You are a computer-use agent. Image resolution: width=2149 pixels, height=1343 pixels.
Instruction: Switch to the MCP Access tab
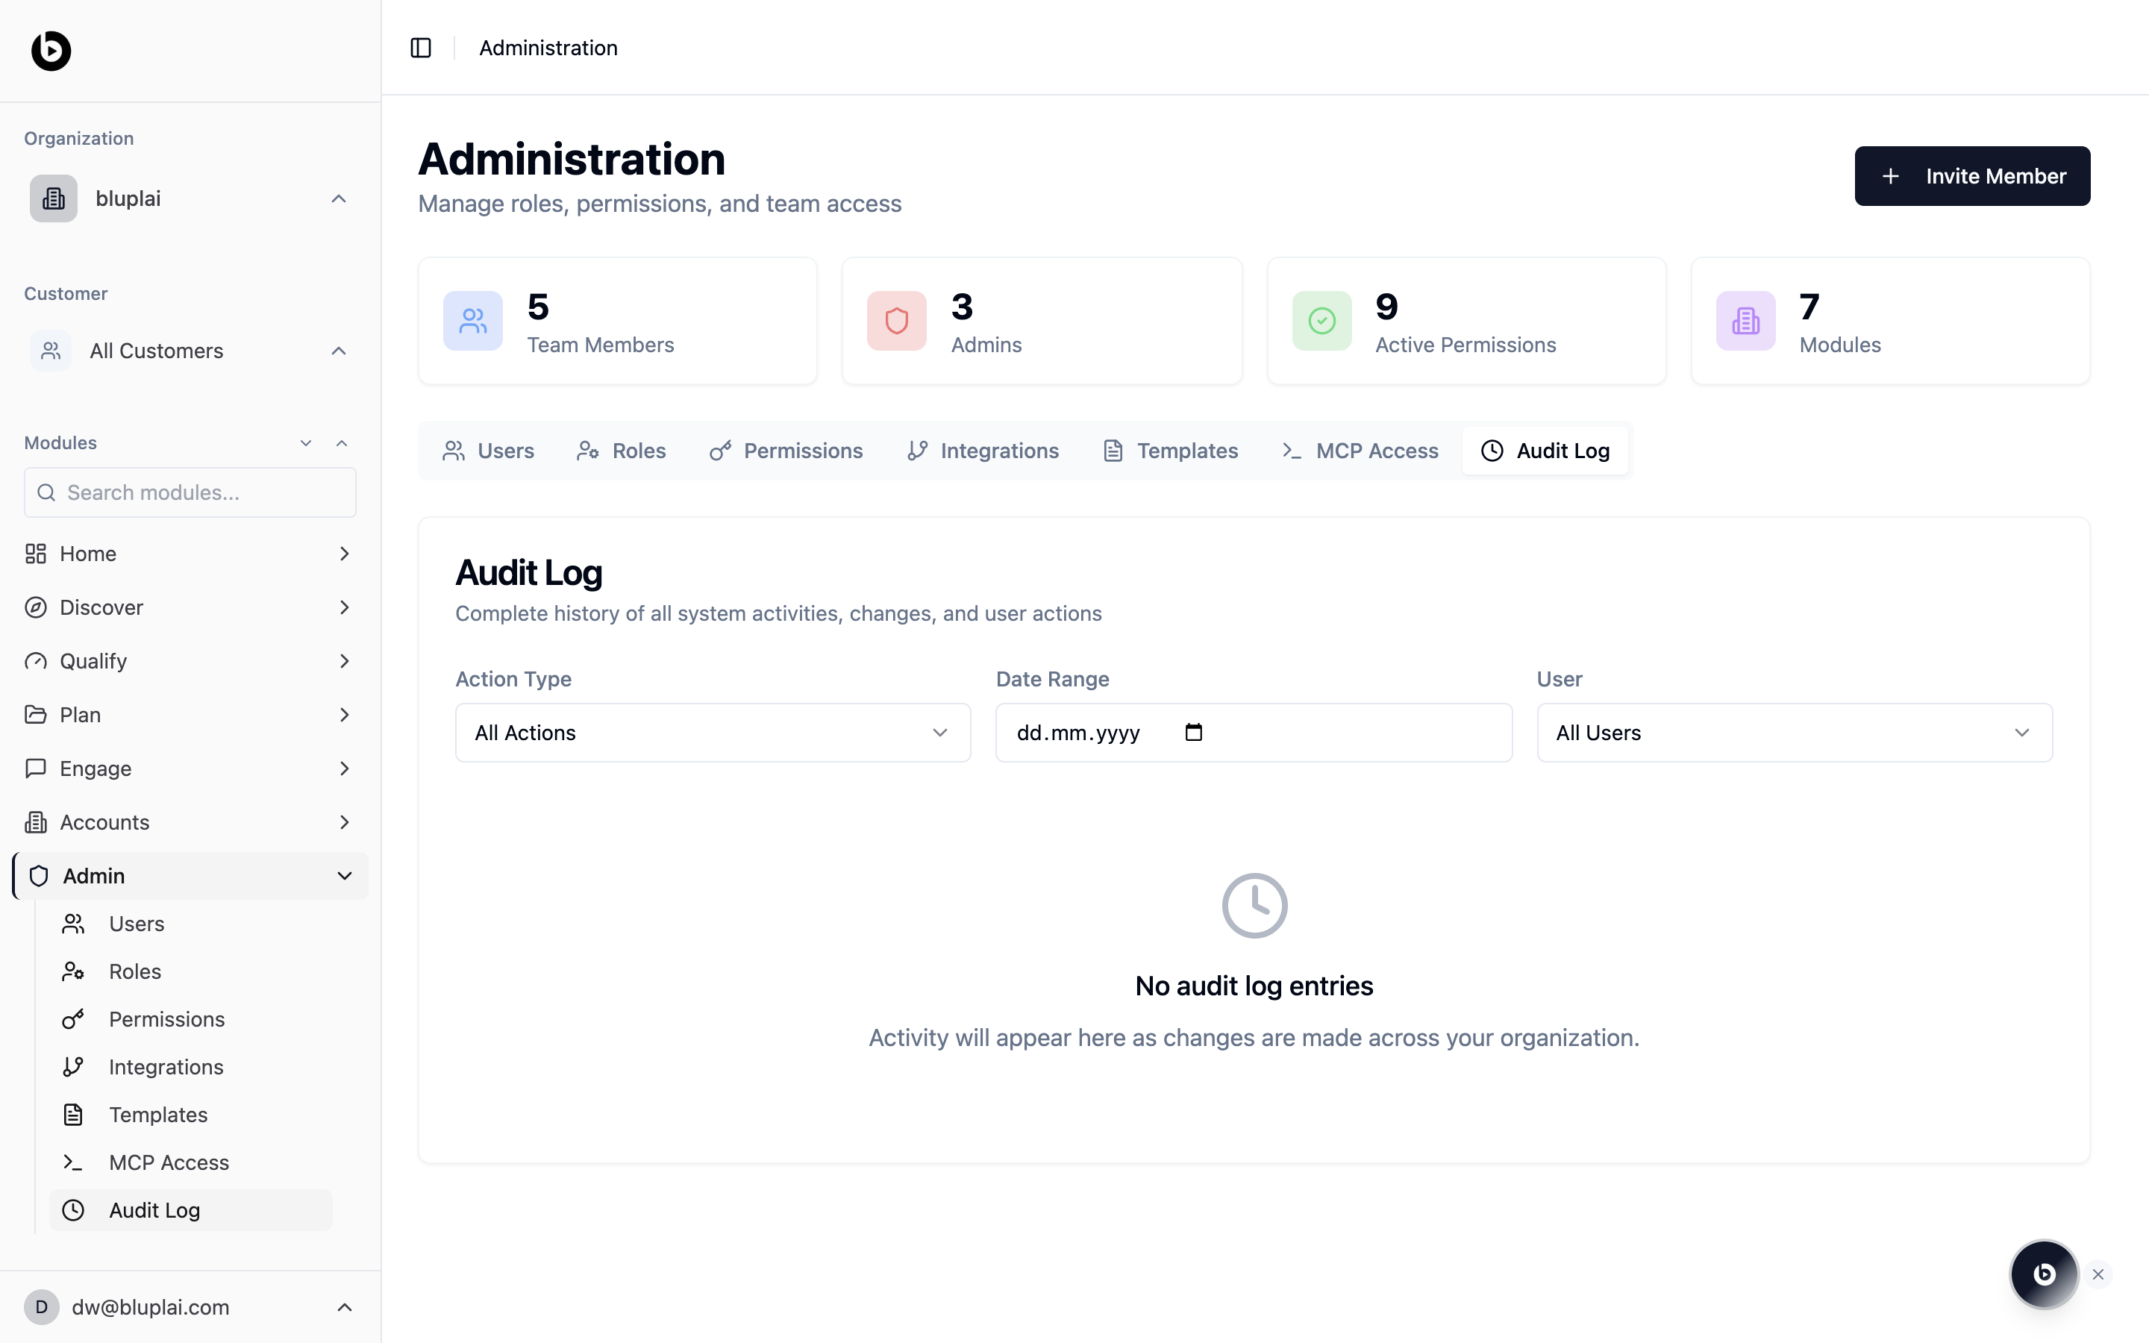[x=1360, y=451]
